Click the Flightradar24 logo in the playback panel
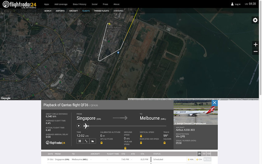The image size is (262, 164). pos(55,143)
